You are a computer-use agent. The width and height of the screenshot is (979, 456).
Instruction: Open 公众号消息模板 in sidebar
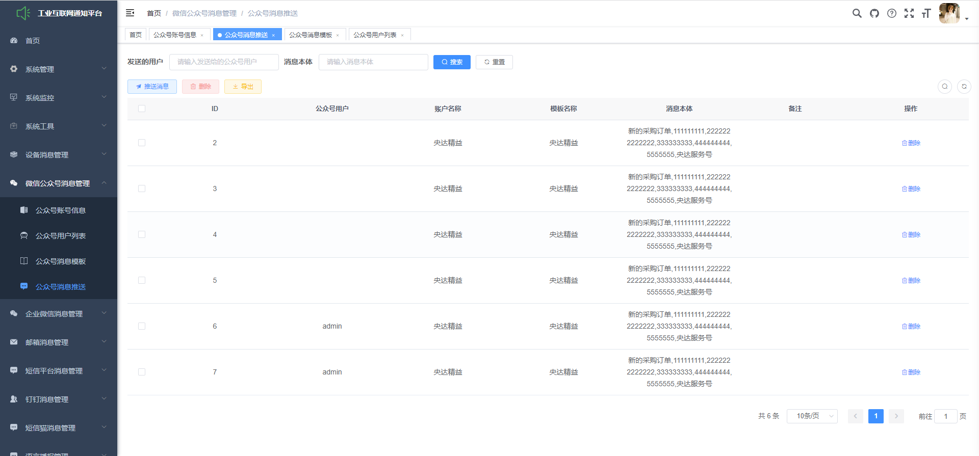[59, 261]
